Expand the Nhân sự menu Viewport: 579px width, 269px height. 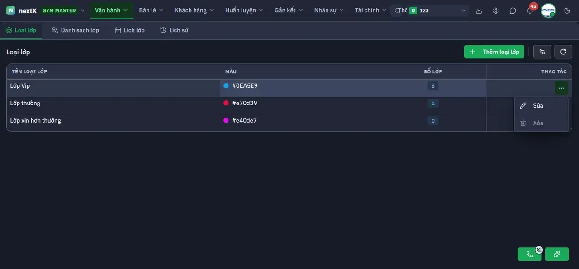click(329, 10)
